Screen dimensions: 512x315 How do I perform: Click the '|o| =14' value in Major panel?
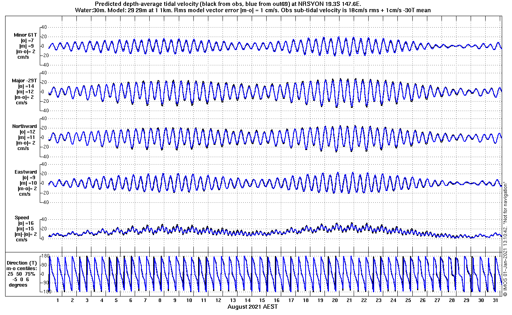[27, 86]
